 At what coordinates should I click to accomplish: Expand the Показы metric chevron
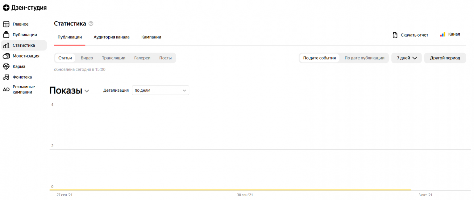coord(87,91)
